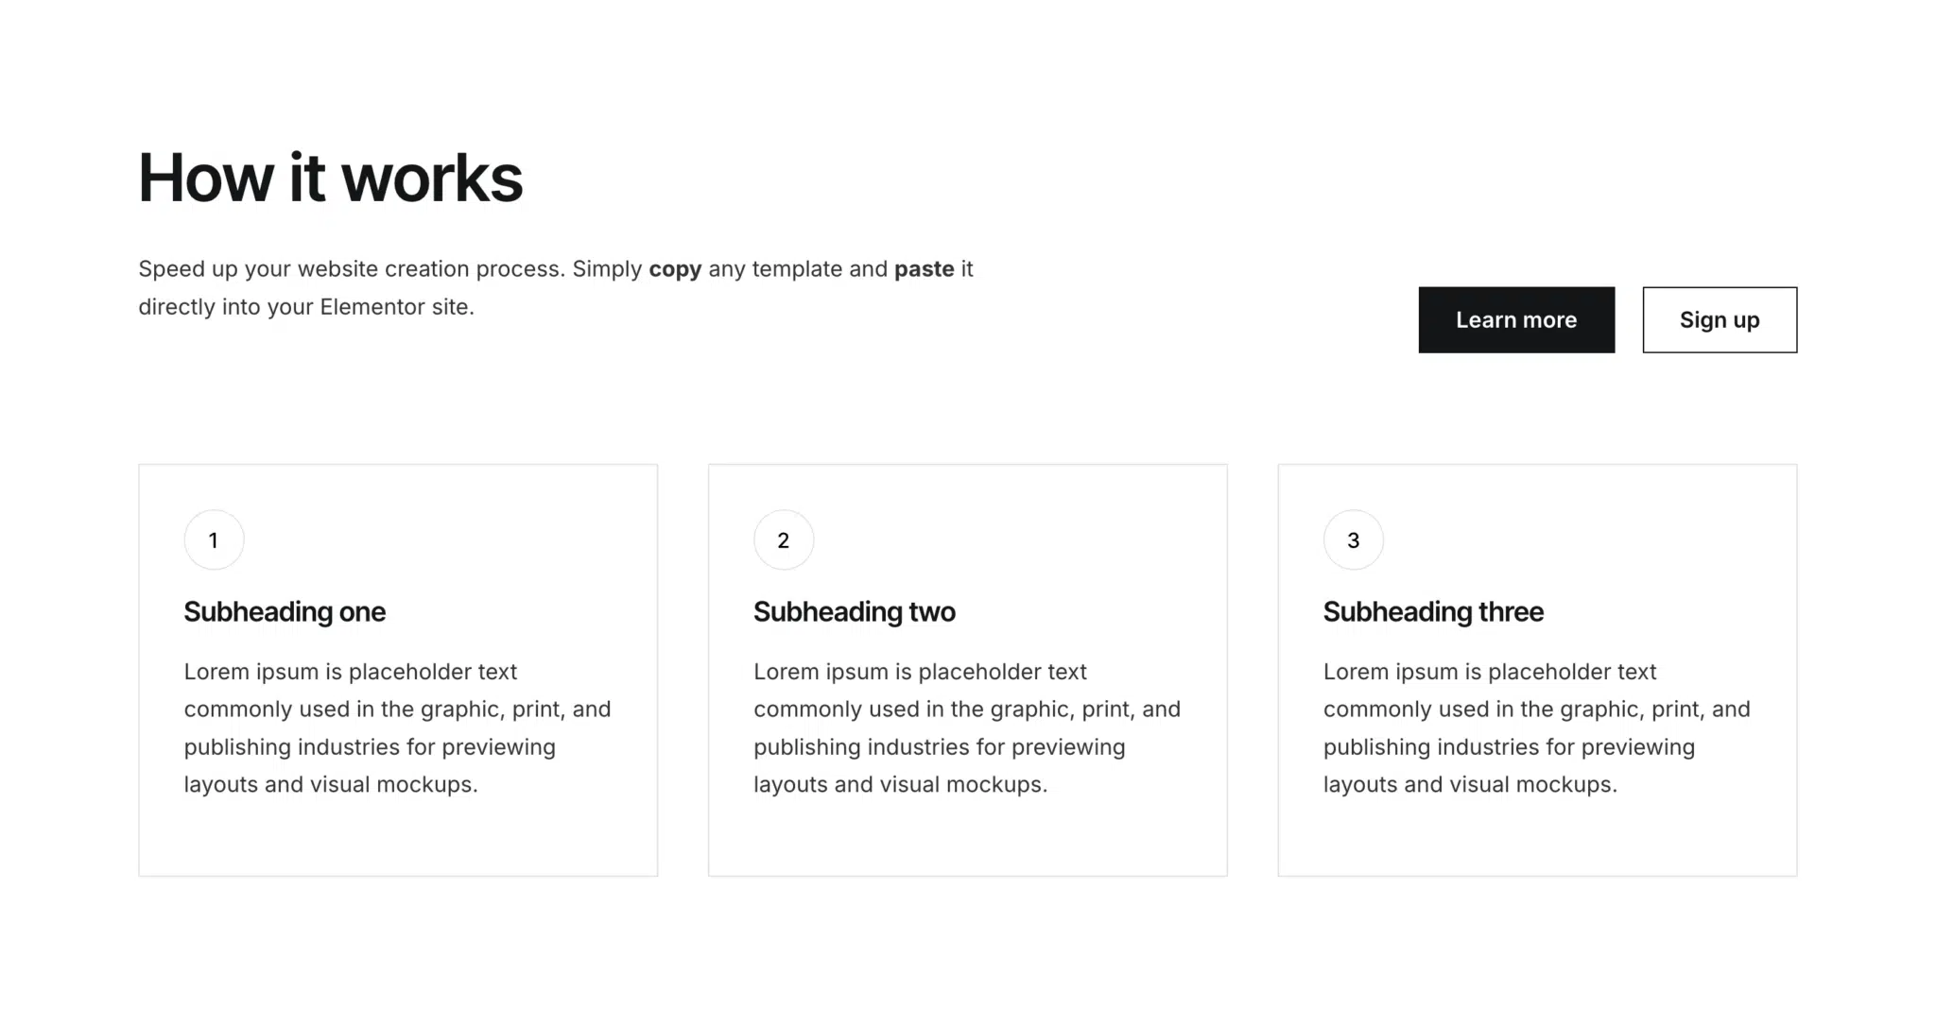Select the step 2 number circle
This screenshot has height=1009, width=1936.
click(783, 540)
